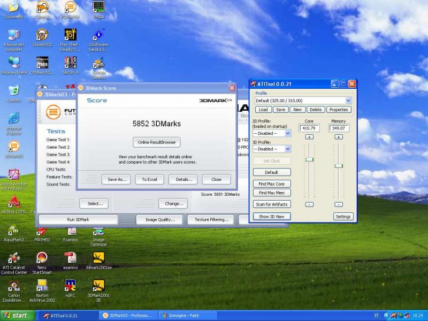This screenshot has height=321, width=428.
Task: Click Save profile button in ATITool
Action: click(280, 110)
